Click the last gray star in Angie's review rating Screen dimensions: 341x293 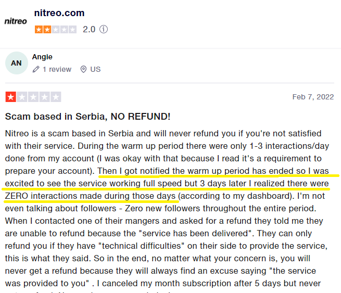(x=56, y=97)
